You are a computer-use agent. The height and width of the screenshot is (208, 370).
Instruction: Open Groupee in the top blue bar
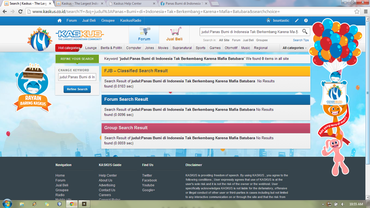tap(108, 21)
